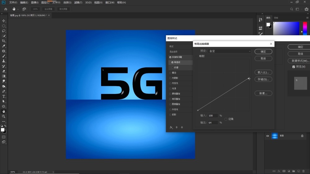Select the Sponge tool
This screenshot has width=310, height=174.
pyautogui.click(x=3, y=86)
